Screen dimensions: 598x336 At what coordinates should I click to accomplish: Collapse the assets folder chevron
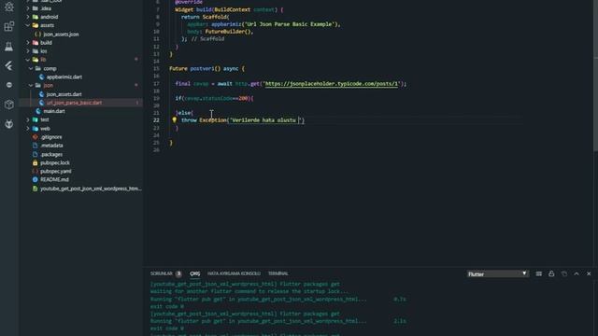pos(28,25)
